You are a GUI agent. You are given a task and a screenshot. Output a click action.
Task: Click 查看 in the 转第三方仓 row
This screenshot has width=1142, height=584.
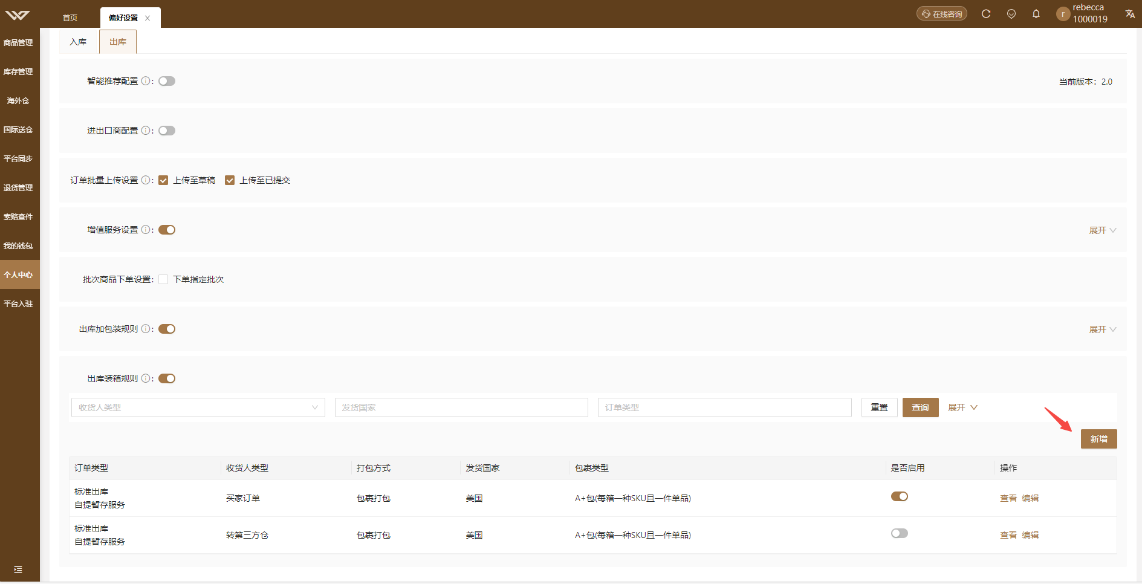[1008, 535]
